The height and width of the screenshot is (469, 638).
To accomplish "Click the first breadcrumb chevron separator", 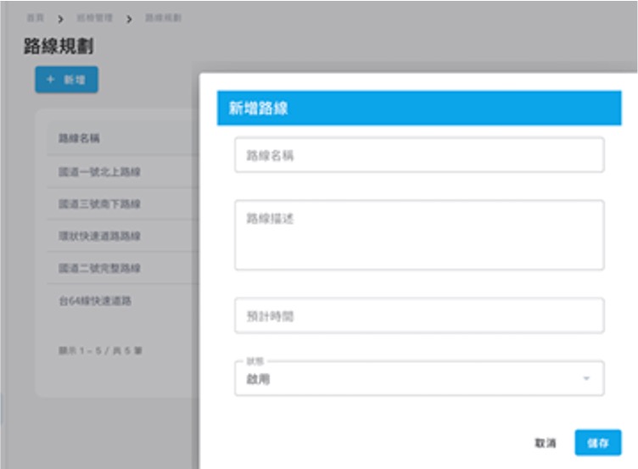I will [x=61, y=18].
